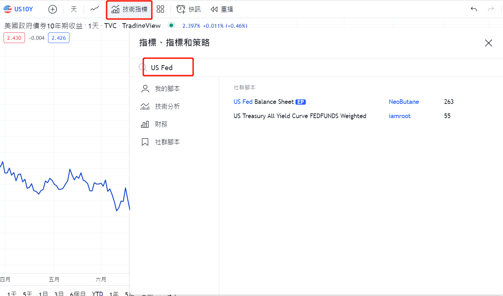
Task: Add a compare symbol with plus icon
Action: click(x=53, y=9)
